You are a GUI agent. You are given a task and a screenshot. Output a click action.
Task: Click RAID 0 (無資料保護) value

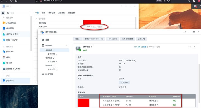127,61
